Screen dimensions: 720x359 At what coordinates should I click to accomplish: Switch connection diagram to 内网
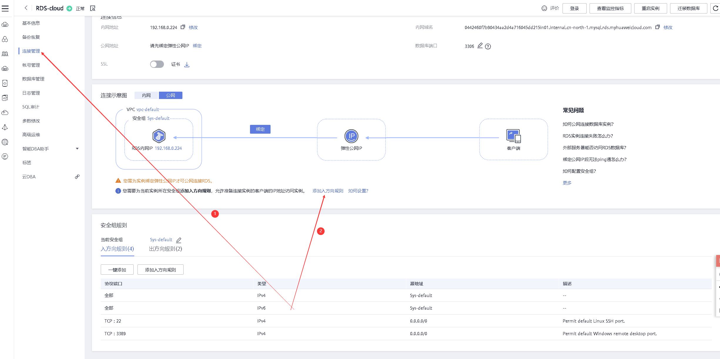point(146,95)
